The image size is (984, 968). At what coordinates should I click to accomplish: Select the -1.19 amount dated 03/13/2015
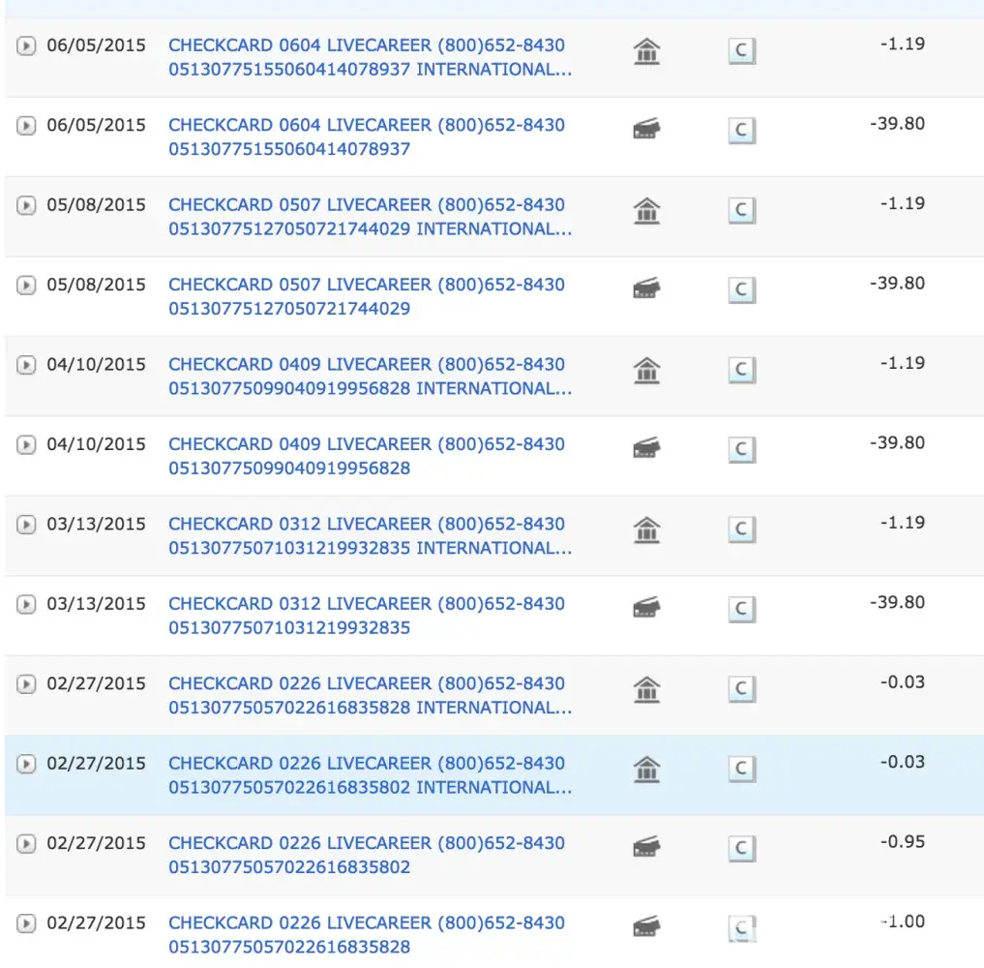point(903,523)
